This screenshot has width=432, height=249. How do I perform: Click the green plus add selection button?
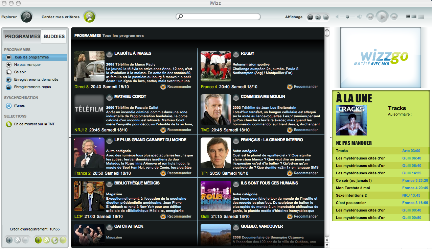pyautogui.click(x=38, y=240)
